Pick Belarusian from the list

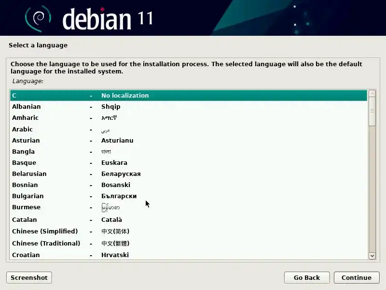[x=189, y=174]
